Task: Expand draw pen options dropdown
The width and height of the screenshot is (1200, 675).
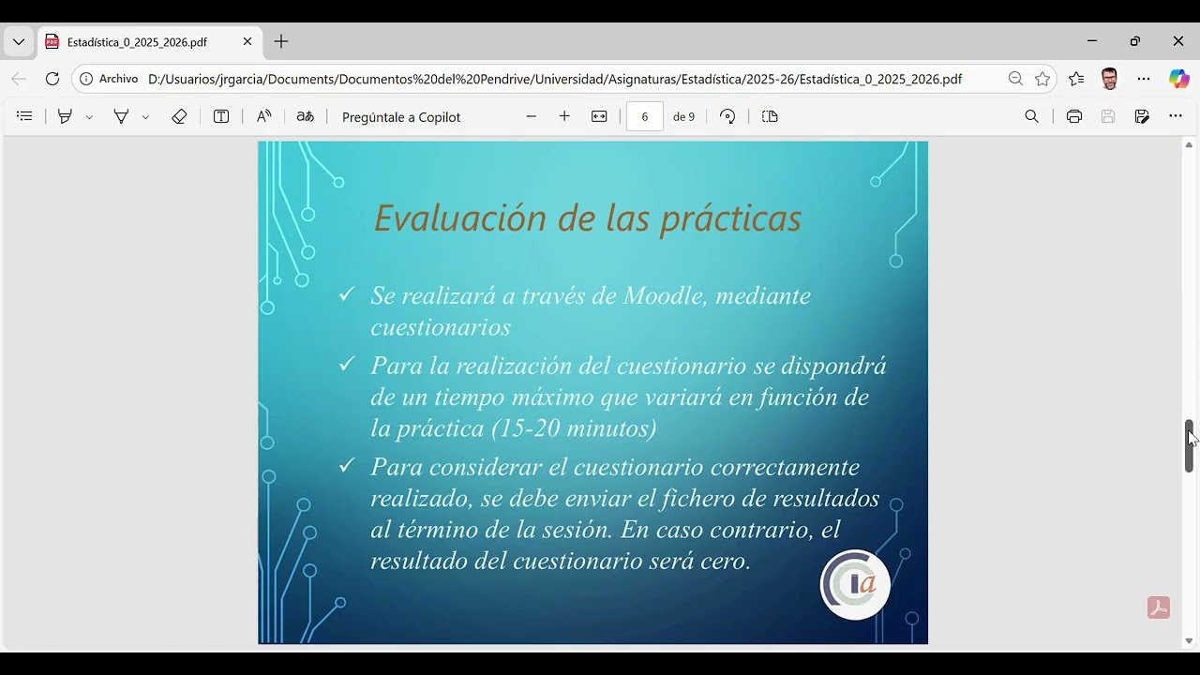Action: (145, 117)
